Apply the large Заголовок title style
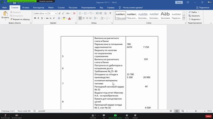213x119 pixels. 165,16
